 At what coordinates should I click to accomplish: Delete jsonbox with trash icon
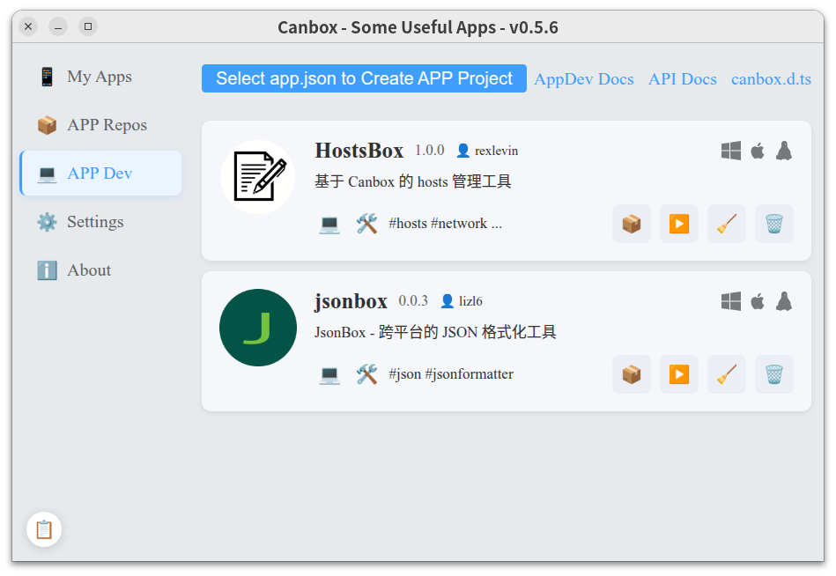(773, 374)
